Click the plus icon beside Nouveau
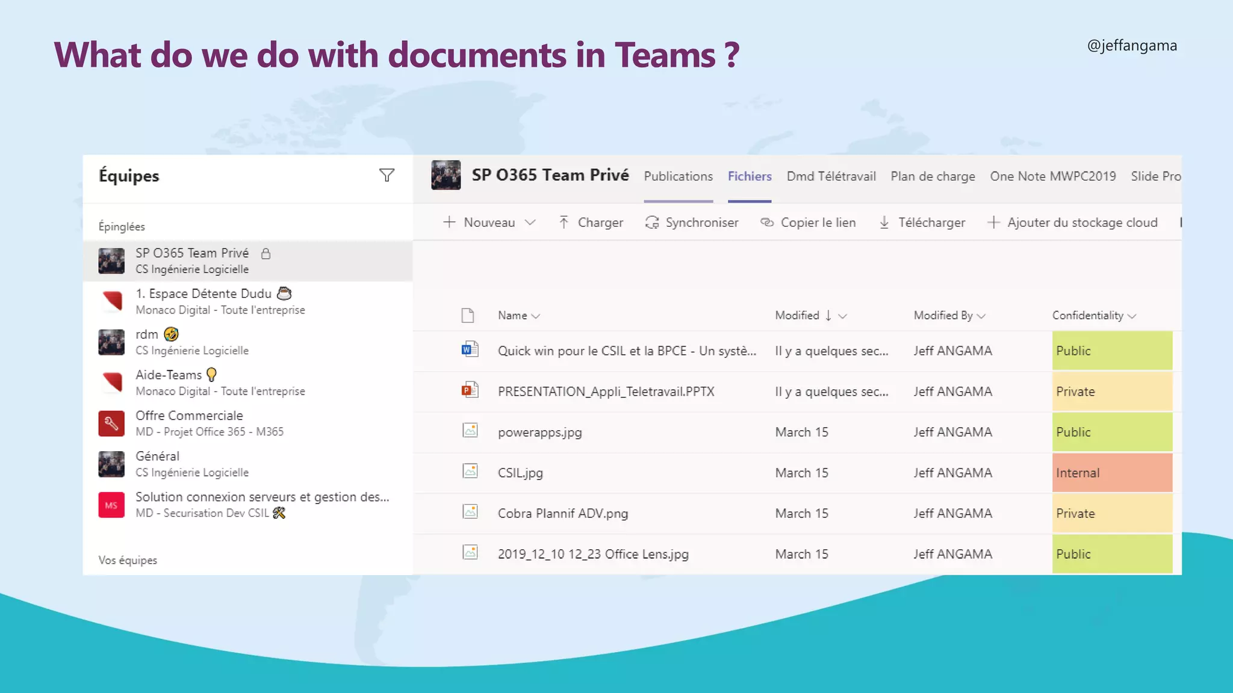Viewport: 1233px width, 693px height. pyautogui.click(x=449, y=222)
